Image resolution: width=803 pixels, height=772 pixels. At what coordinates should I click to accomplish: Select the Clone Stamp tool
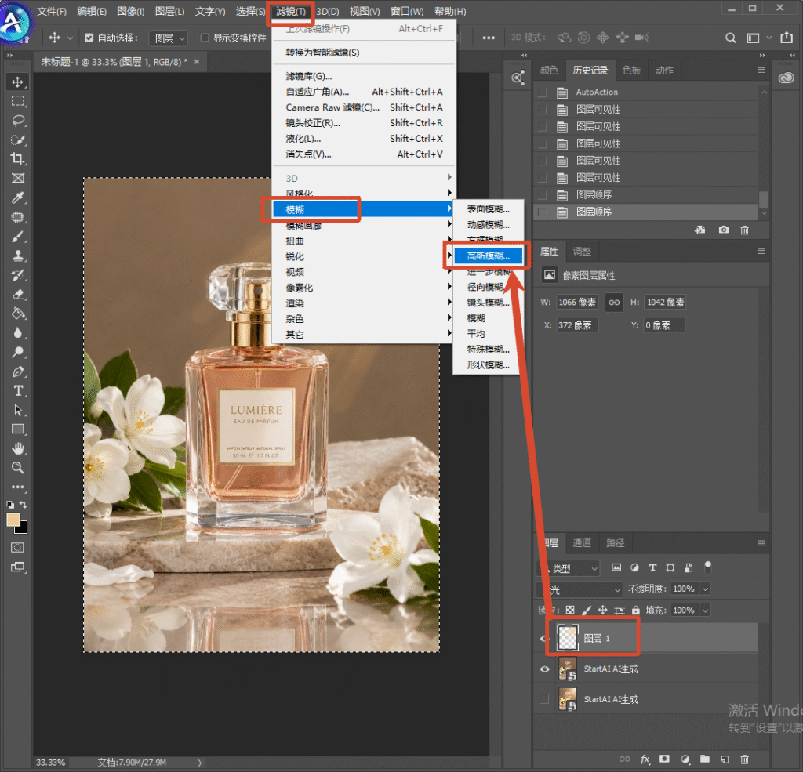point(18,256)
